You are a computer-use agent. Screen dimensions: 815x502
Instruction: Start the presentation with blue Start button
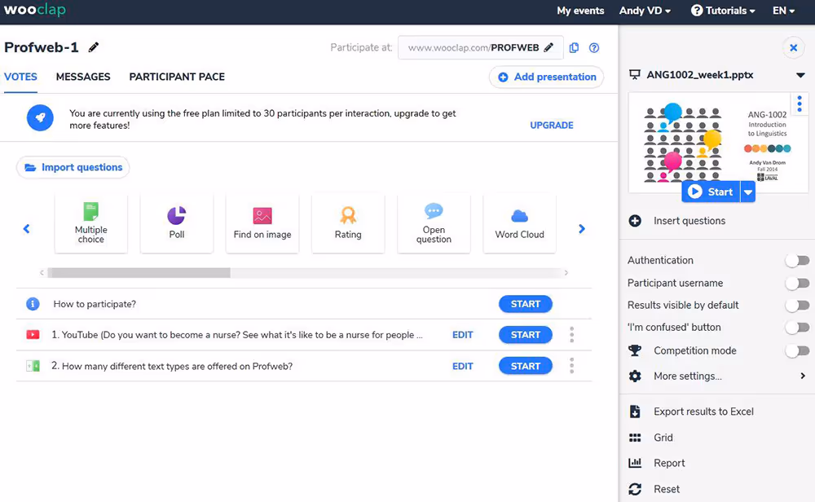711,192
